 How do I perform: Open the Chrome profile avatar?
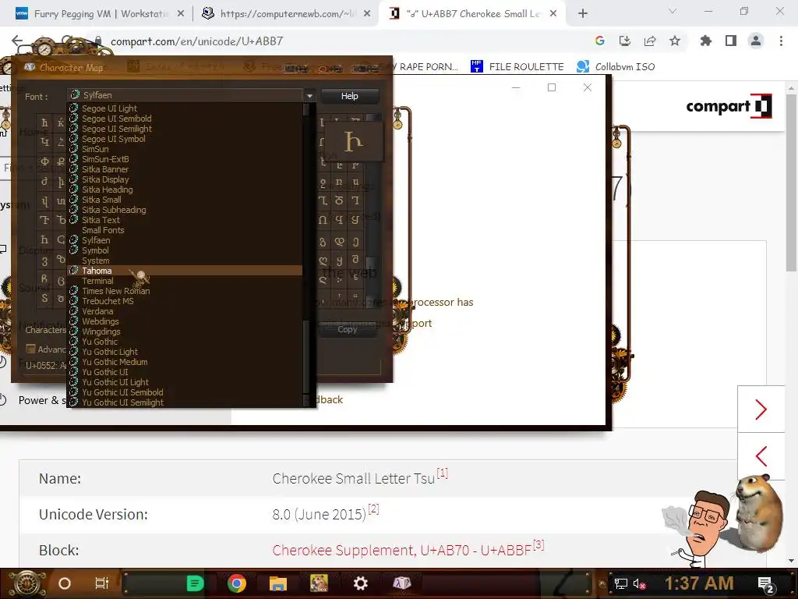coord(756,41)
